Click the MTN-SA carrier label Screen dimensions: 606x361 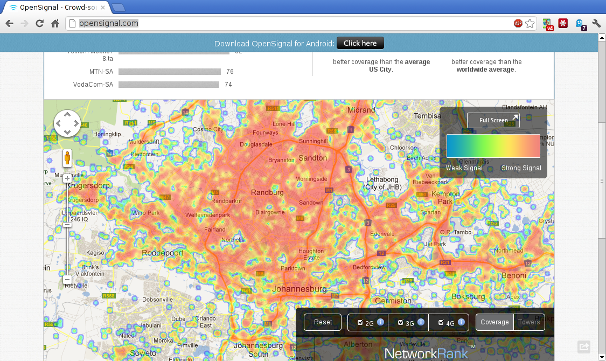(101, 72)
